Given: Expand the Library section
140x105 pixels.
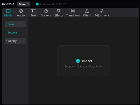Looking at the screenshot, I should pos(15,41).
